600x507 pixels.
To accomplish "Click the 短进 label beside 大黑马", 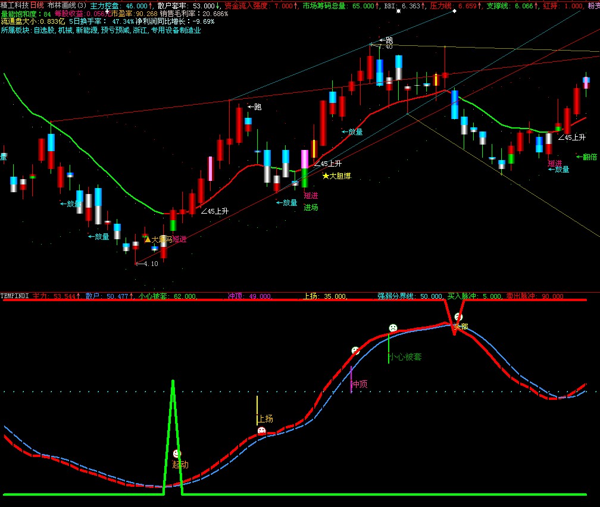I will pos(180,240).
